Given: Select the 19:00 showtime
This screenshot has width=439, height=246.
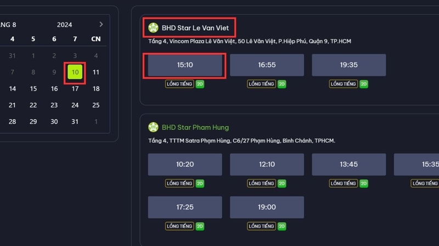Looking at the screenshot, I should (267, 207).
